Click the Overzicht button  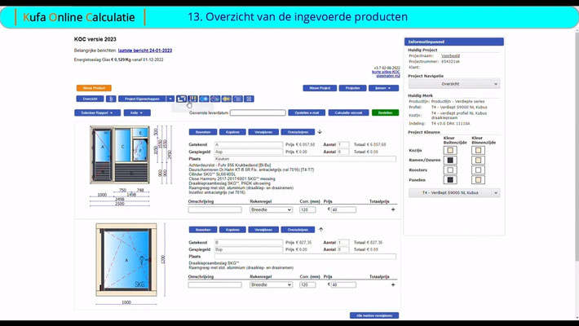click(90, 99)
